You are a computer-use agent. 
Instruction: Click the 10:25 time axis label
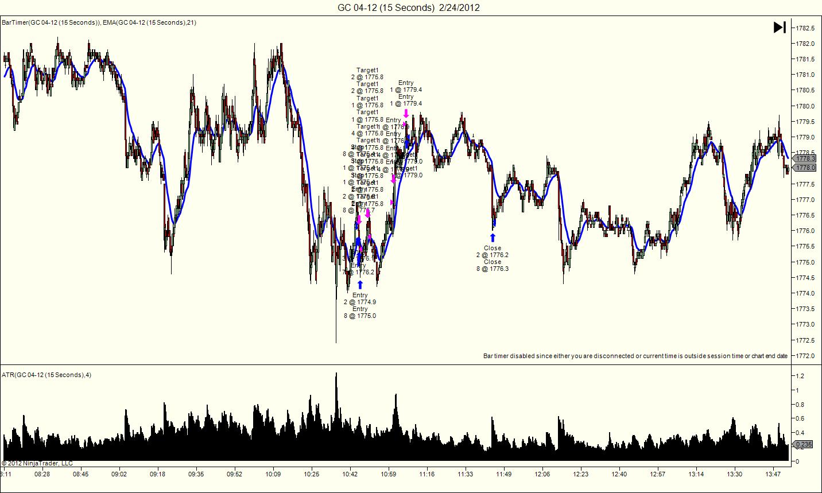tap(312, 475)
